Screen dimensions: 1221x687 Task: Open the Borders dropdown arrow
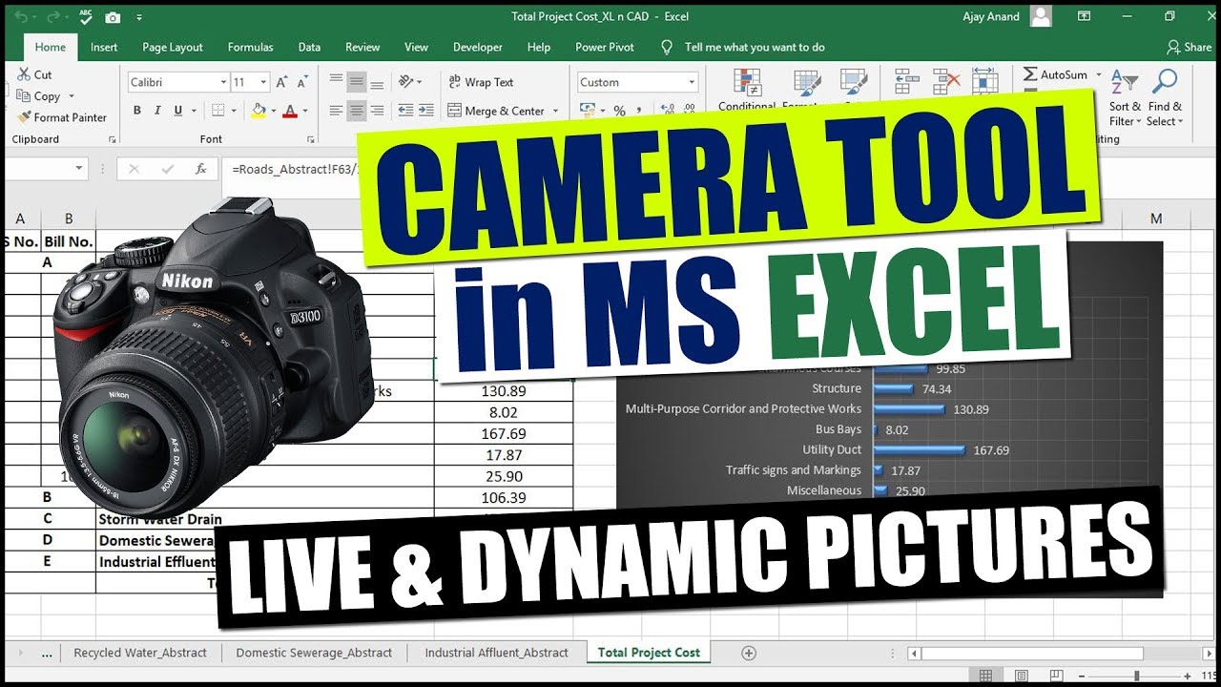(x=235, y=111)
